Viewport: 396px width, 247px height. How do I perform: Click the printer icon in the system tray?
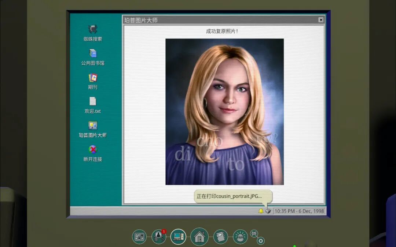(268, 211)
